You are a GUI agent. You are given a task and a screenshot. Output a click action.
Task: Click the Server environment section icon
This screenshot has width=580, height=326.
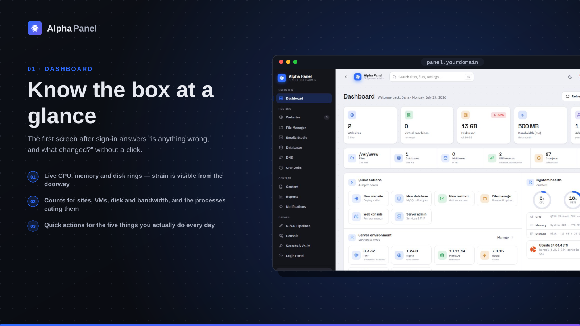(x=352, y=238)
